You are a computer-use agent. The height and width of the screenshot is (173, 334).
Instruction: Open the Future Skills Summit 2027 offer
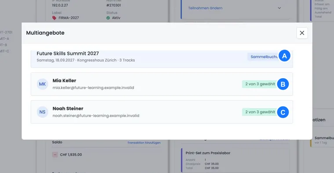point(162,59)
